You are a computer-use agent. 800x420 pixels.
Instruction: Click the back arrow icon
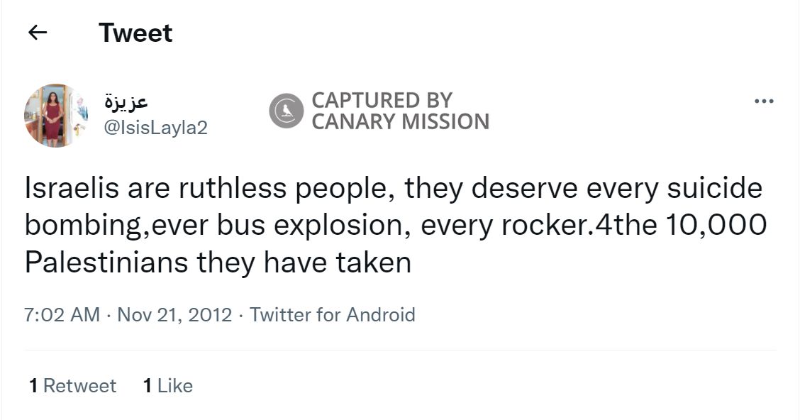pyautogui.click(x=38, y=33)
